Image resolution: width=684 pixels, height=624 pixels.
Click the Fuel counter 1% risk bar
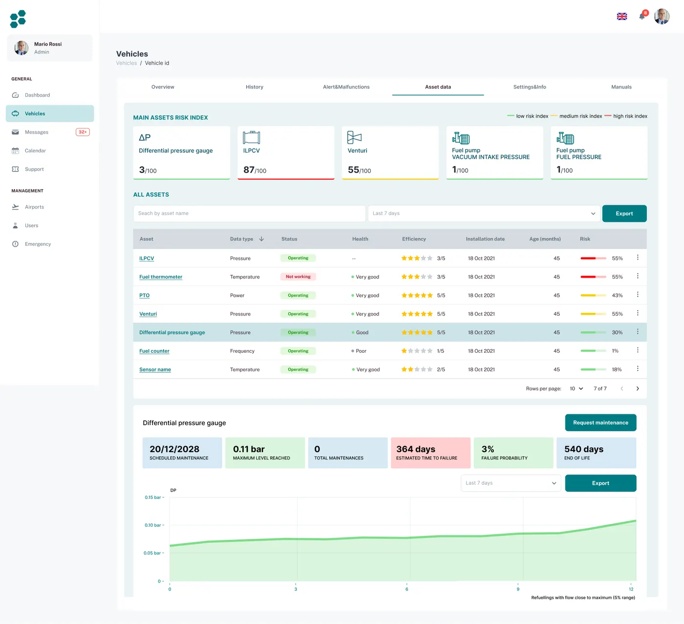click(593, 351)
